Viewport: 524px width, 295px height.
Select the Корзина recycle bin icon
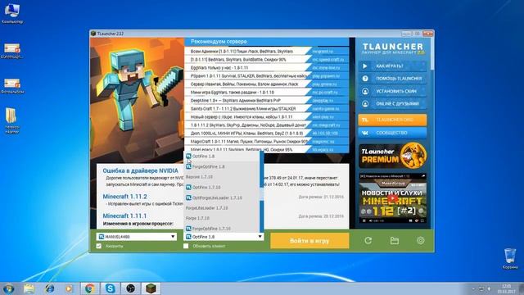coord(510,259)
